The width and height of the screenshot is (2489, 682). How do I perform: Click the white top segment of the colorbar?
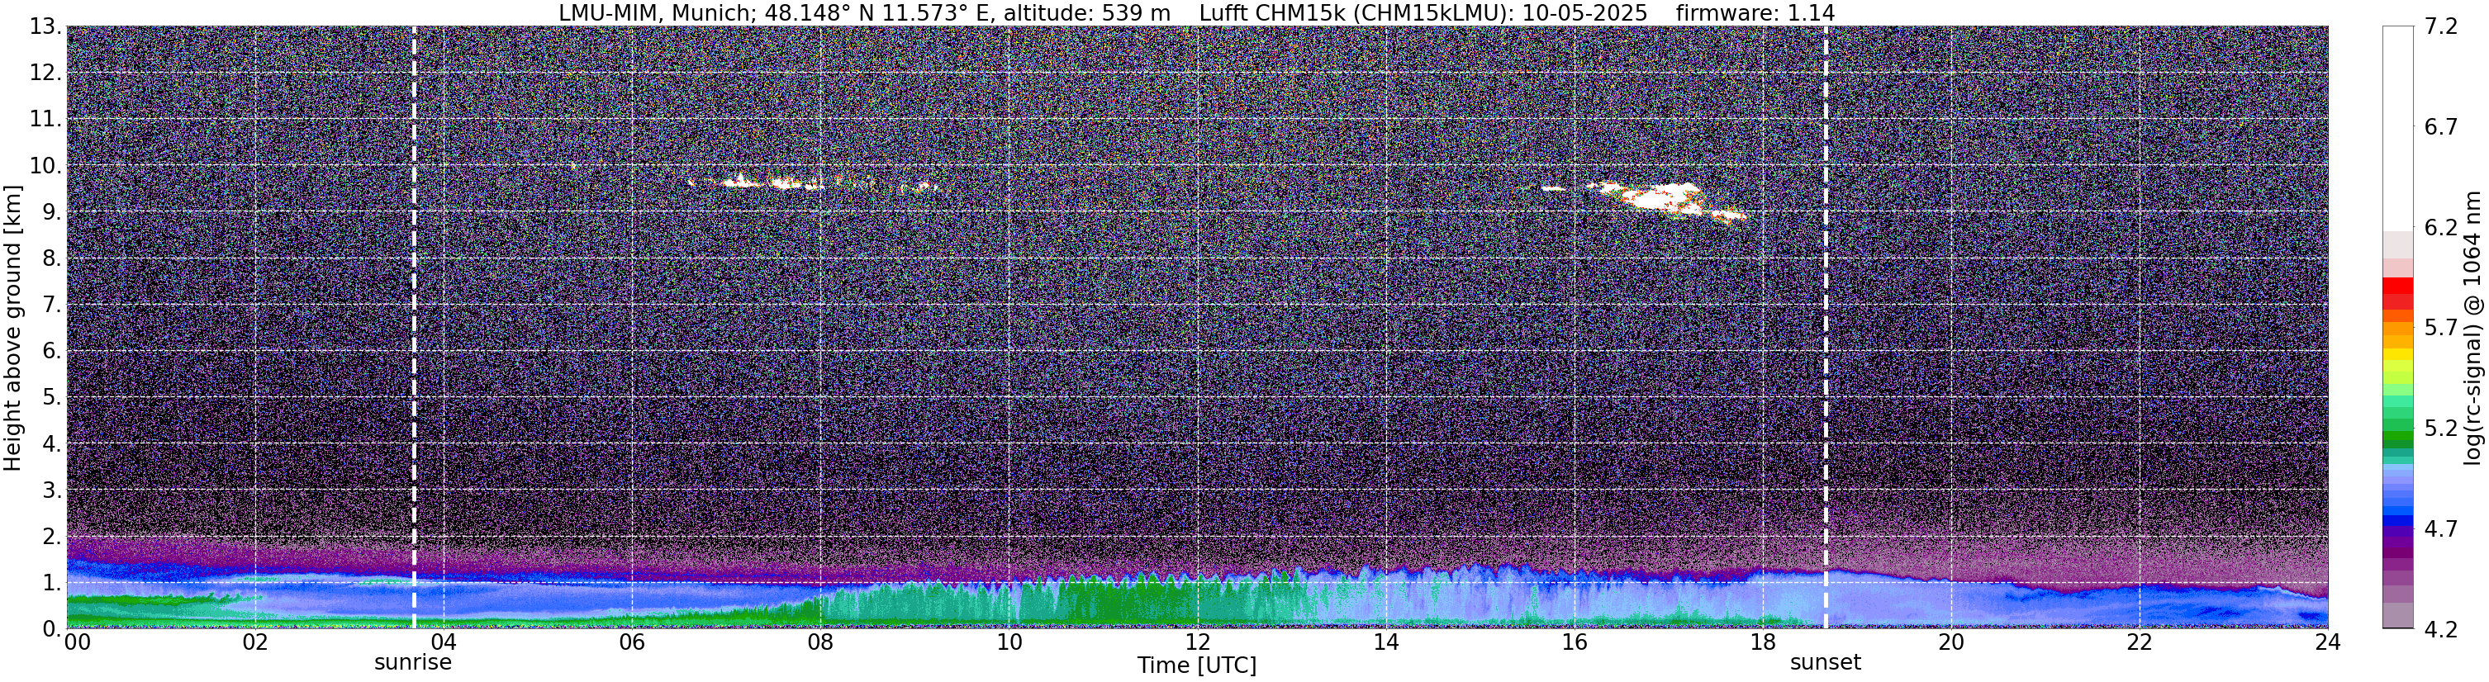(2397, 127)
